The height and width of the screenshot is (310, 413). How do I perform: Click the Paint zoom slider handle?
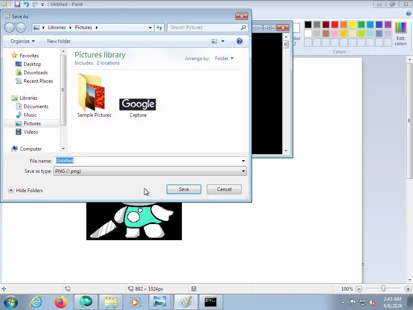point(383,289)
